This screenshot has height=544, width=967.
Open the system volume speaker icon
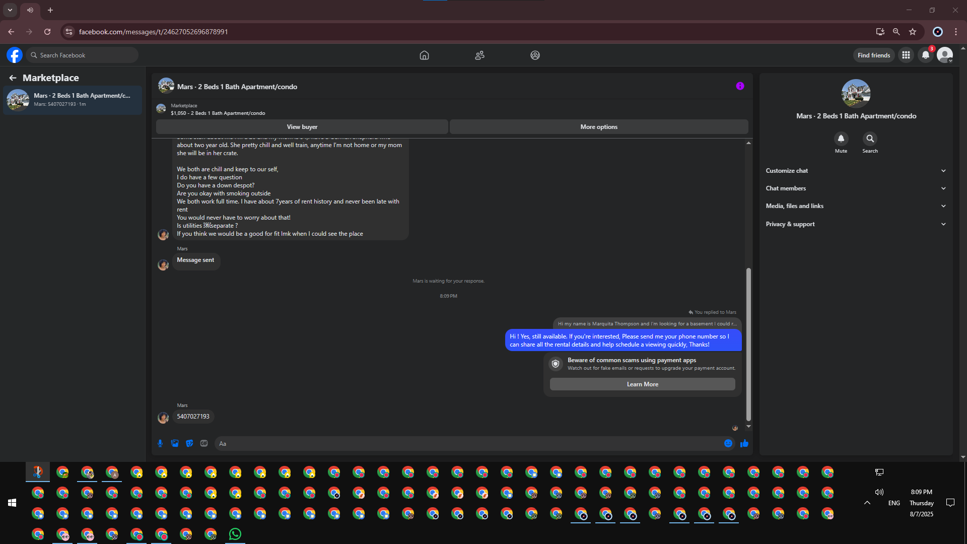[x=879, y=492]
